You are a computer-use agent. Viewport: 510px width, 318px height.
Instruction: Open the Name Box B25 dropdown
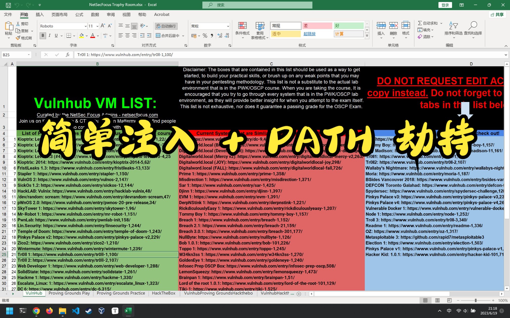click(29, 55)
